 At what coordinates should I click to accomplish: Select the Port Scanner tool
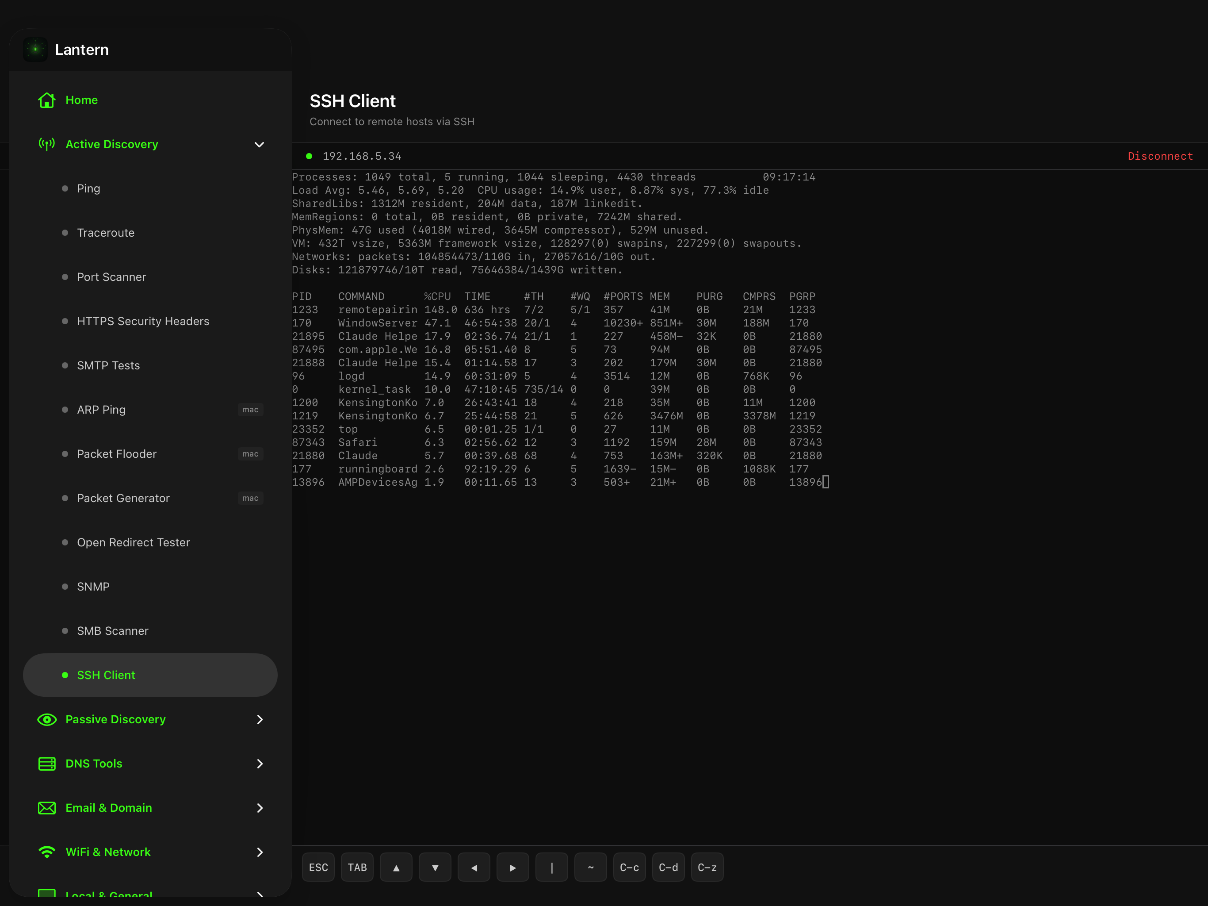(x=112, y=277)
